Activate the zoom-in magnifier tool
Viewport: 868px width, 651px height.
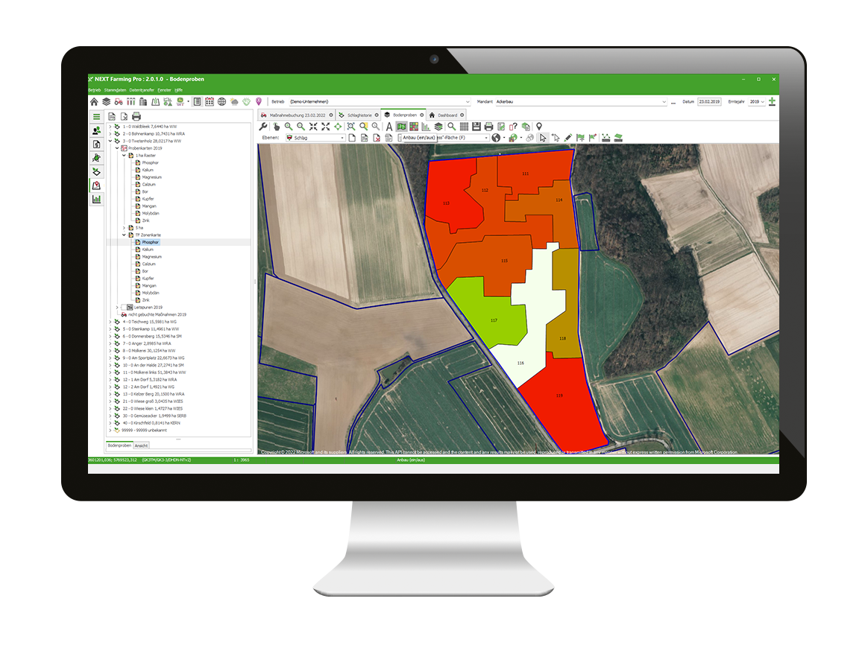click(x=287, y=127)
